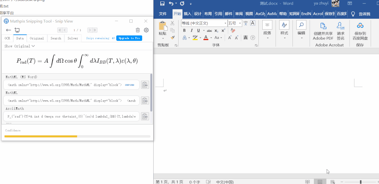Click 告诉我 tell me search
The image size is (379, 184).
pos(364,14)
